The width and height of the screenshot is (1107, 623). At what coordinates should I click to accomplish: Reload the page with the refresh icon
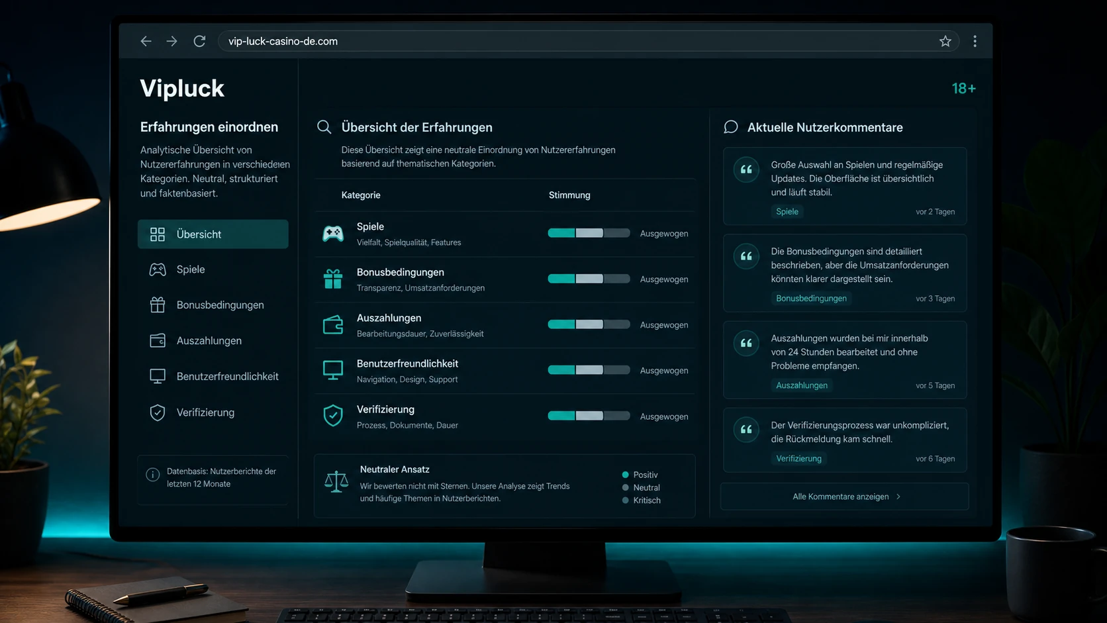(x=199, y=41)
